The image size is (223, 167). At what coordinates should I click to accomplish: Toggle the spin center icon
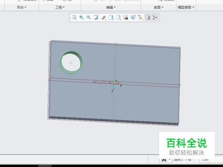click(x=155, y=17)
